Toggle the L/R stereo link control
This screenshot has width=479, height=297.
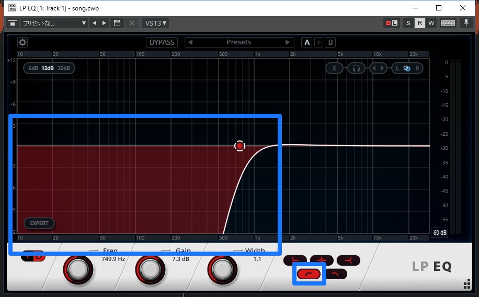pyautogui.click(x=406, y=68)
